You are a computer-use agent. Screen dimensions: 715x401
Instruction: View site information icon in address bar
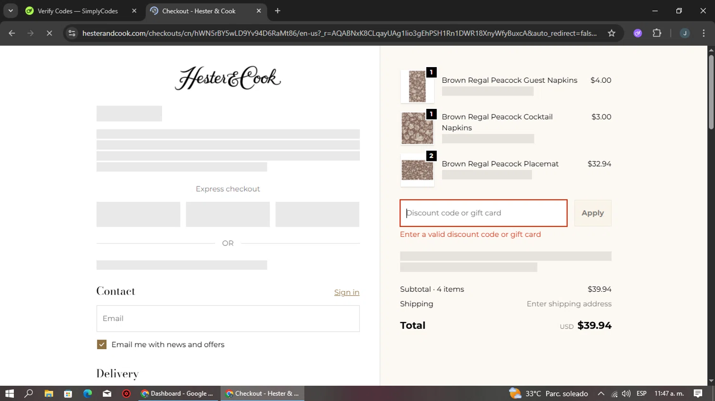[72, 33]
